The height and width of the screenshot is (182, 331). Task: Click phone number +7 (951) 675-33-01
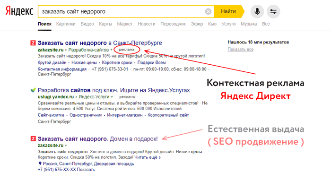coord(110,69)
